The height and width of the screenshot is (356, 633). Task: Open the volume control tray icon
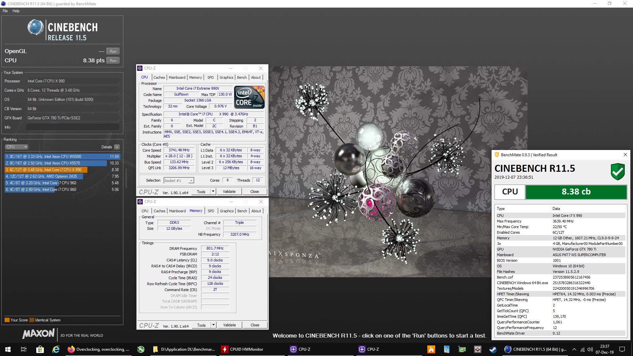[x=590, y=349]
